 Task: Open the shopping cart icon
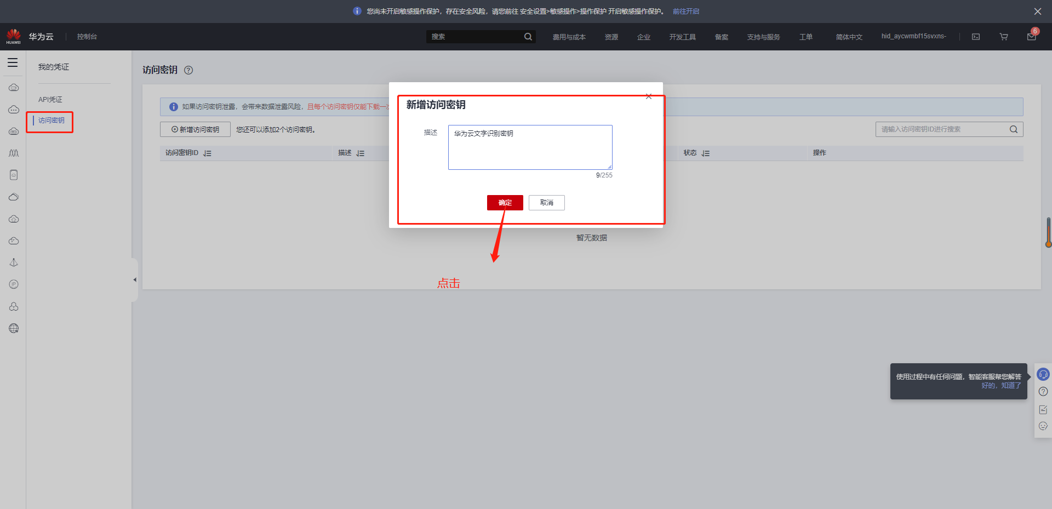tap(1004, 37)
